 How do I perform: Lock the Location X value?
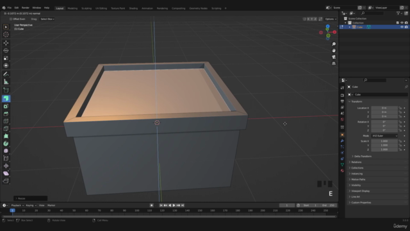click(x=400, y=108)
